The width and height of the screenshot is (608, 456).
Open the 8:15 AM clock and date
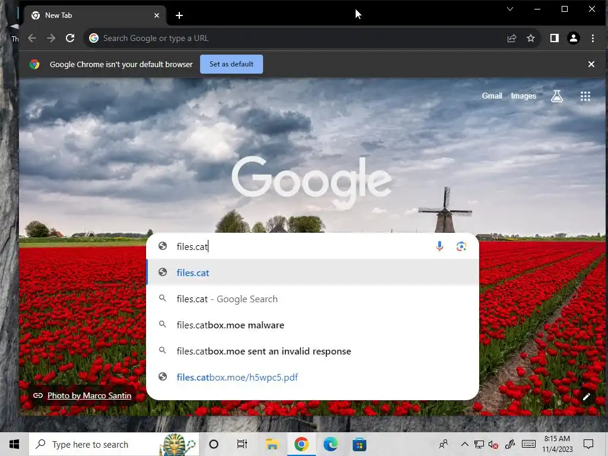(x=557, y=444)
